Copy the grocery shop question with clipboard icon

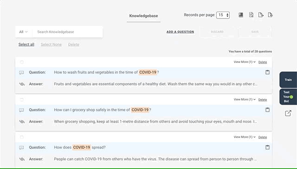[267, 110]
